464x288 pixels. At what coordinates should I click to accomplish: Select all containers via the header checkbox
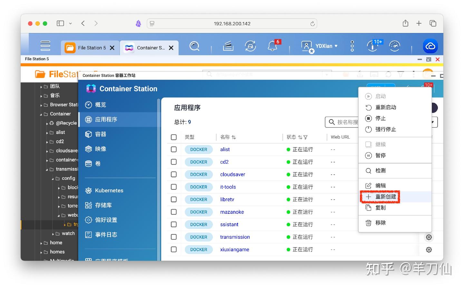(174, 137)
